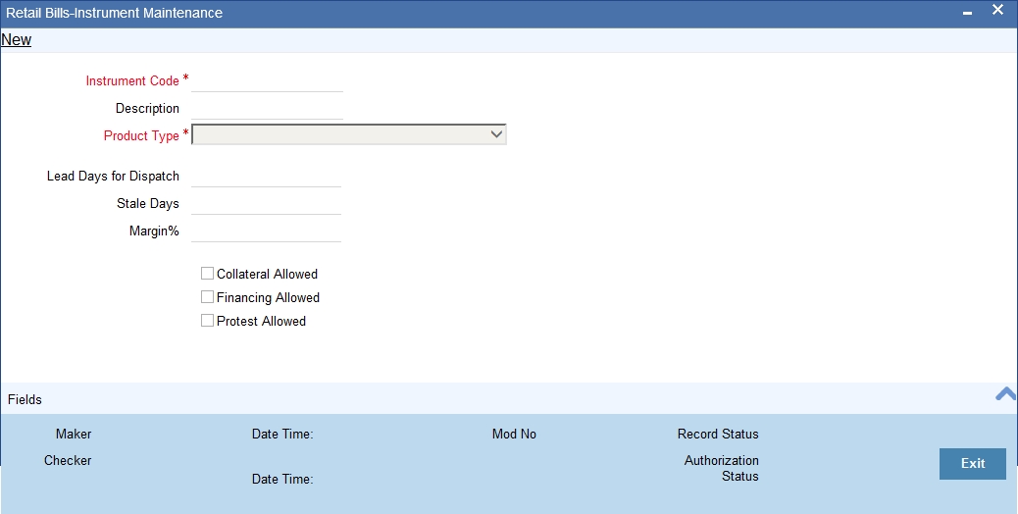Focus the Description input field
This screenshot has width=1018, height=514.
coord(267,108)
